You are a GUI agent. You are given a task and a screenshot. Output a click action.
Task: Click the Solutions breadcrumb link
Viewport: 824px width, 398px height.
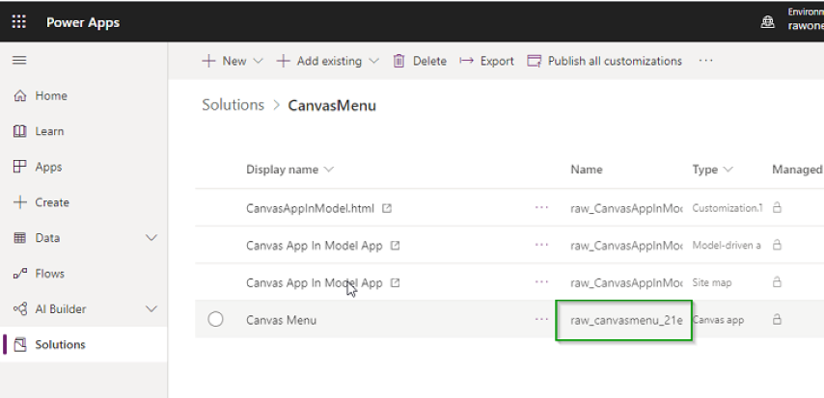tap(233, 105)
